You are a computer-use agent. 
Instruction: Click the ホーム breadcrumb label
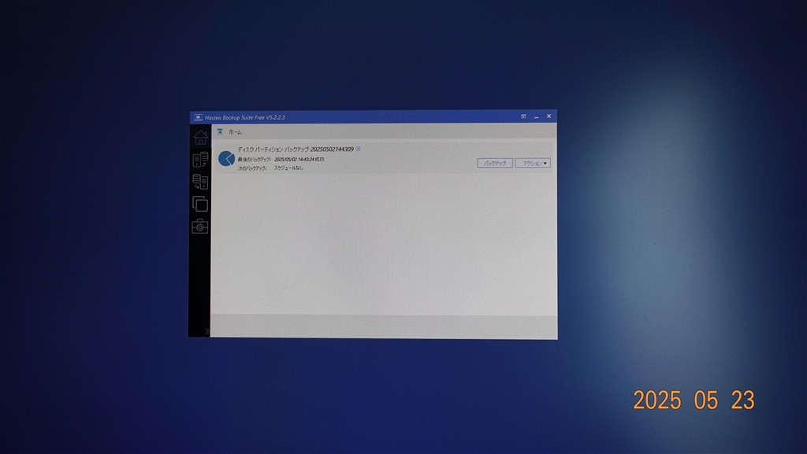coord(235,132)
